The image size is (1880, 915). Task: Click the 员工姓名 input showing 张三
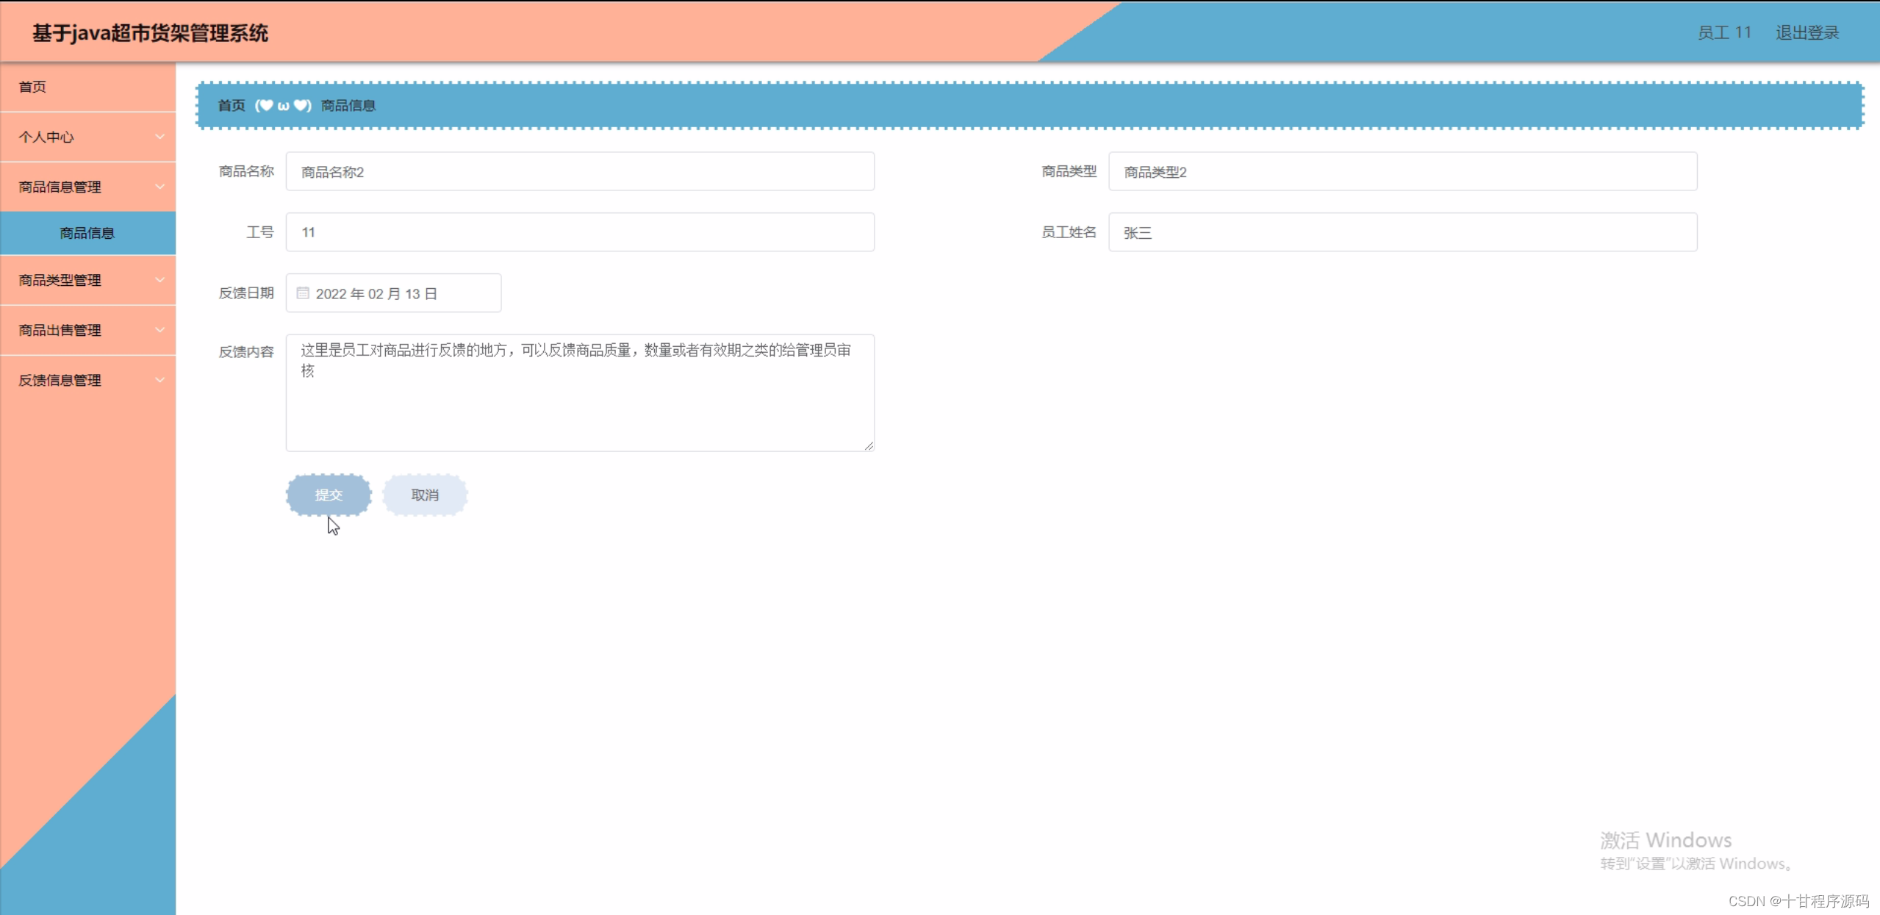tap(1402, 232)
